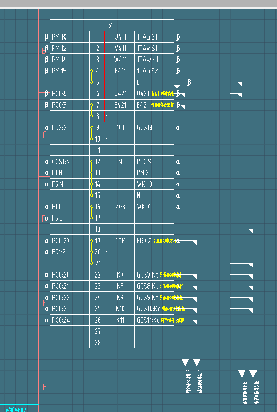Click the arrowhead ending the U421 cable line

185,363
